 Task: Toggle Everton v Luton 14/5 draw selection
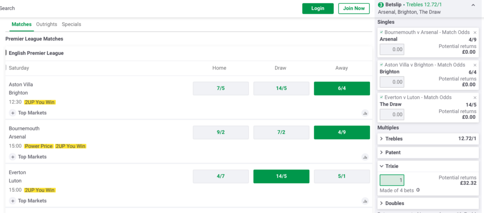pos(281,176)
